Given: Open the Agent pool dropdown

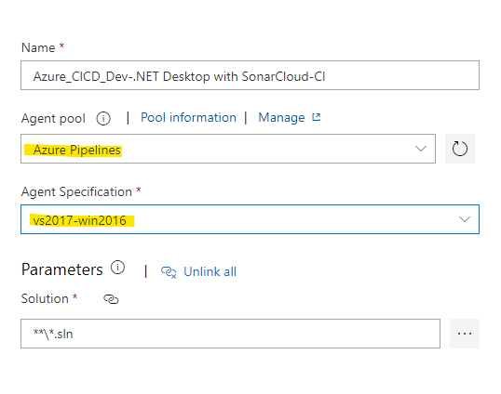Looking at the screenshot, I should [x=228, y=149].
